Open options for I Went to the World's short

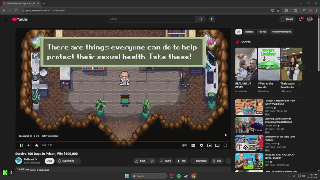(x=277, y=85)
